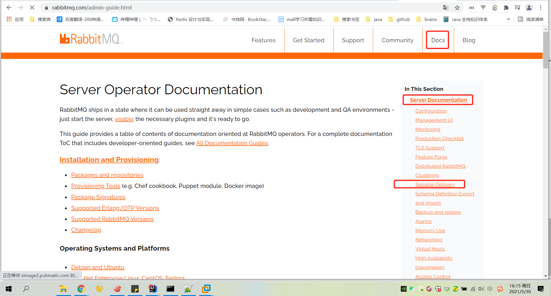The image size is (551, 296).
Task: Follow the 'enable' plugins link
Action: 124,119
